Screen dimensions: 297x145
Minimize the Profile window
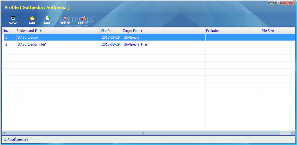271,3
